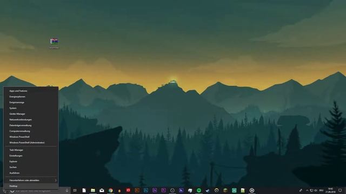Open the blue checkmark taskbar app
The width and height of the screenshot is (346, 194).
click(208, 190)
